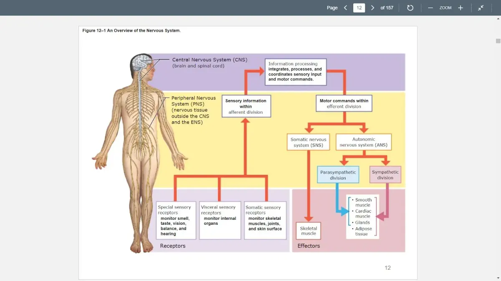Click the 'Page' label in toolbar
Screen dimensions: 501x281
(332, 8)
